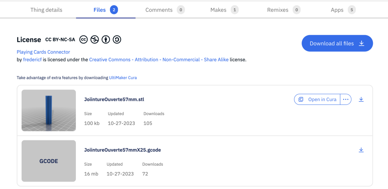Open the three-dots more options menu
This screenshot has height=189, width=388.
[x=346, y=99]
